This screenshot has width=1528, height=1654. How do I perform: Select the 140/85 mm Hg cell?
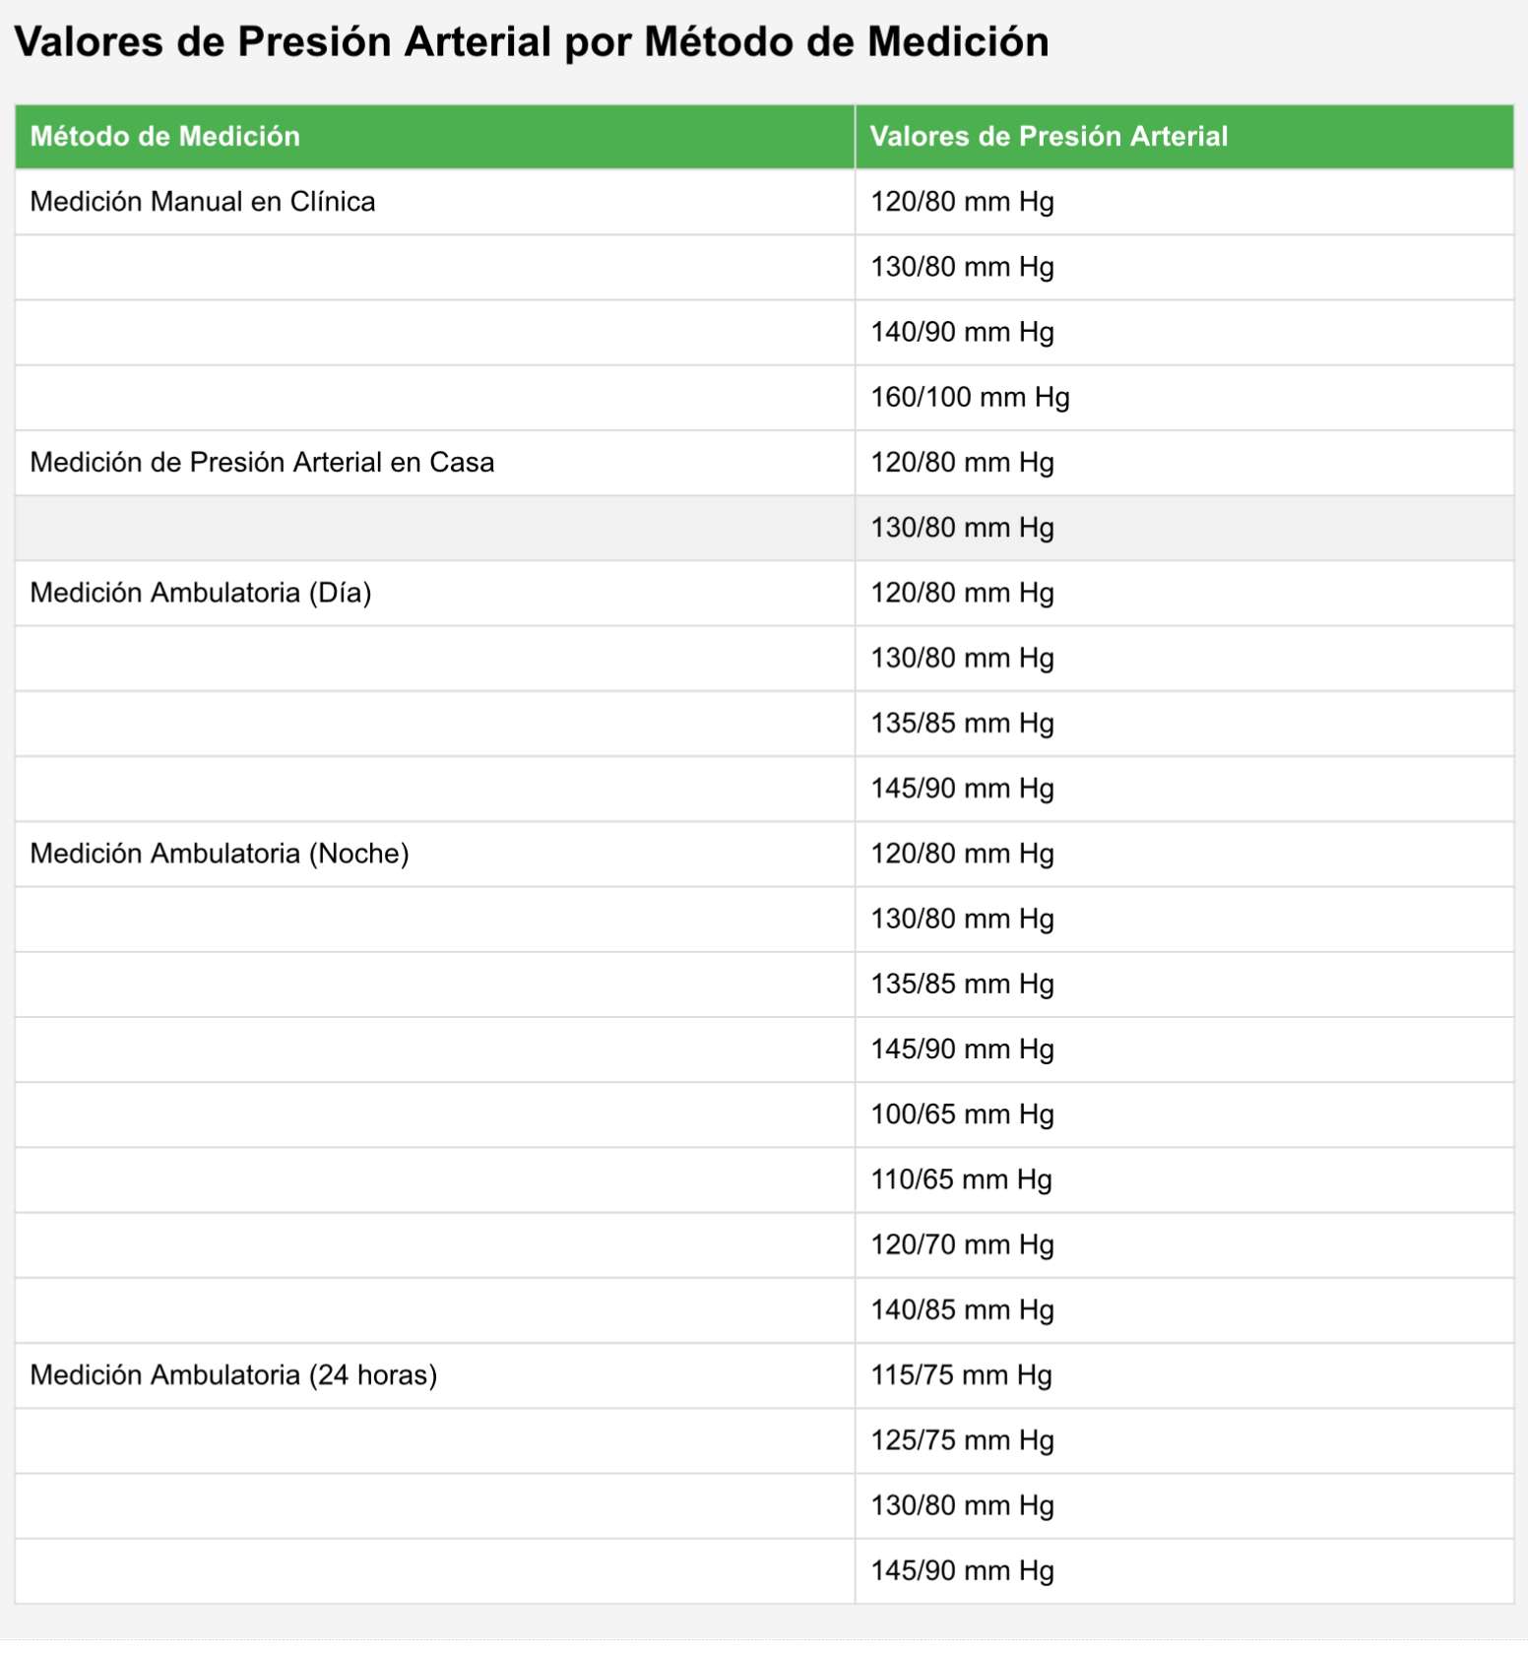tap(962, 1310)
